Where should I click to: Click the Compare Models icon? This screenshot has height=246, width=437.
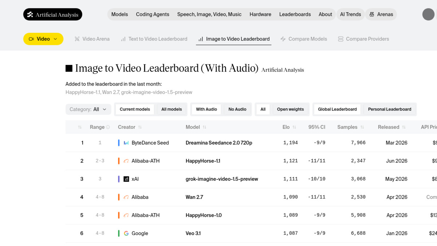(x=283, y=39)
